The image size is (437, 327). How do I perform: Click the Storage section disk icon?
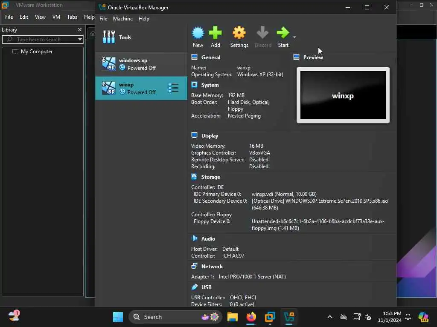(194, 177)
